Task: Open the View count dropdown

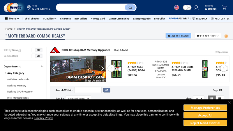Action: 199,98
